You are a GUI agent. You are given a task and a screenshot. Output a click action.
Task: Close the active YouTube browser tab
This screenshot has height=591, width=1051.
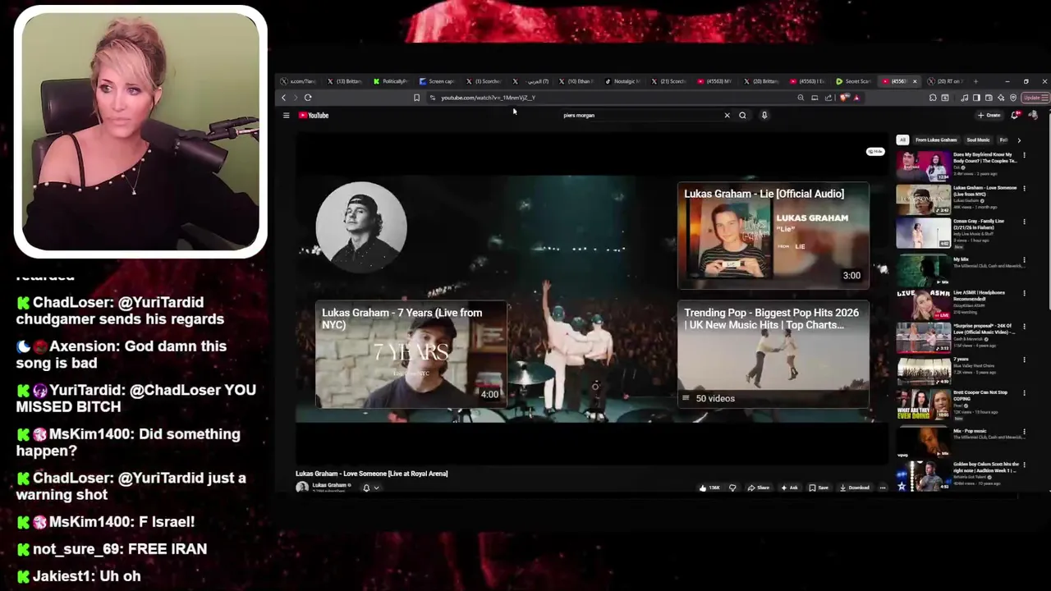pyautogui.click(x=915, y=81)
